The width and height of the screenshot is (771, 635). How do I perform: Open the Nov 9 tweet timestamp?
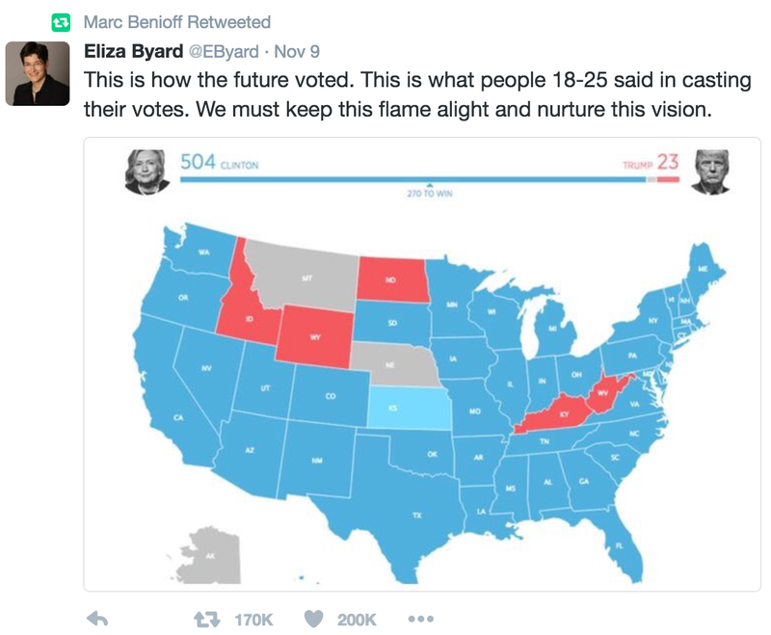pos(297,51)
